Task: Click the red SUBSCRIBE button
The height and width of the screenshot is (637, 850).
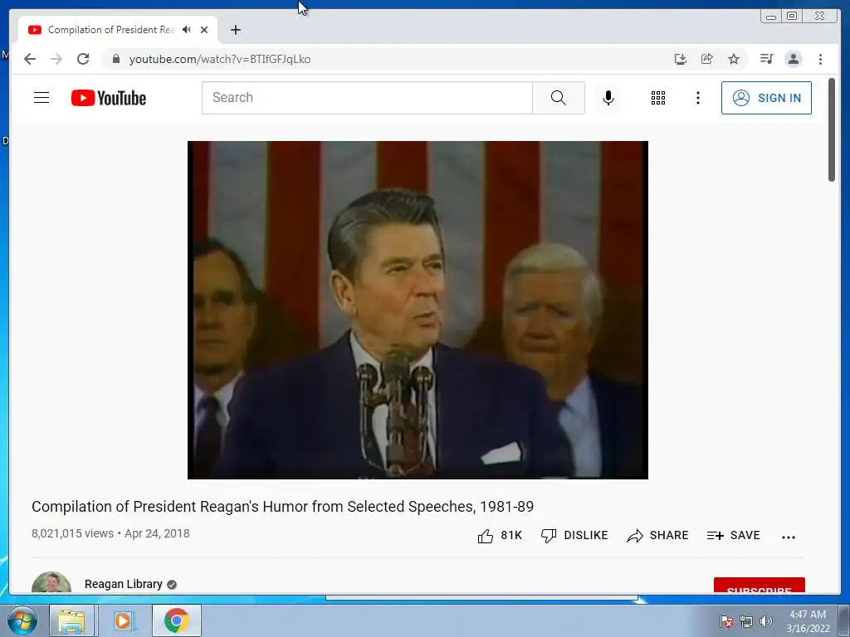Action: pyautogui.click(x=759, y=586)
